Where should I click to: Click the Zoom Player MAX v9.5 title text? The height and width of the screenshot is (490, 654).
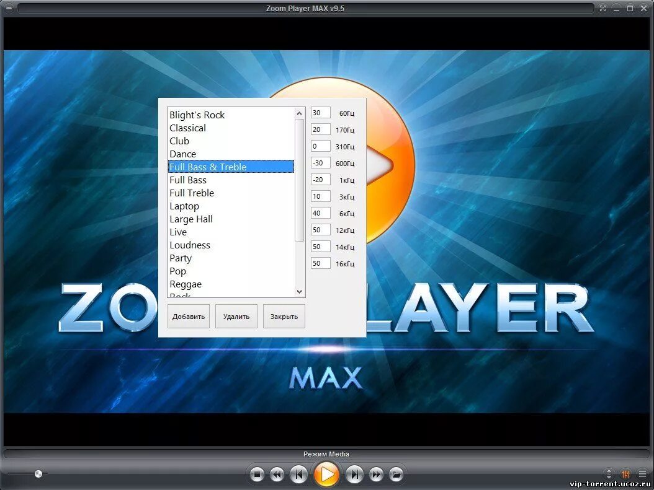pos(305,8)
